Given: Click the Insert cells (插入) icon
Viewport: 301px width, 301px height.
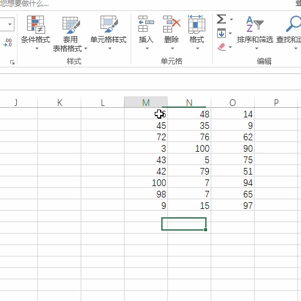Looking at the screenshot, I should click(146, 24).
